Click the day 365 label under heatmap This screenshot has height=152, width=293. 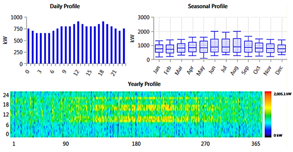point(256,144)
